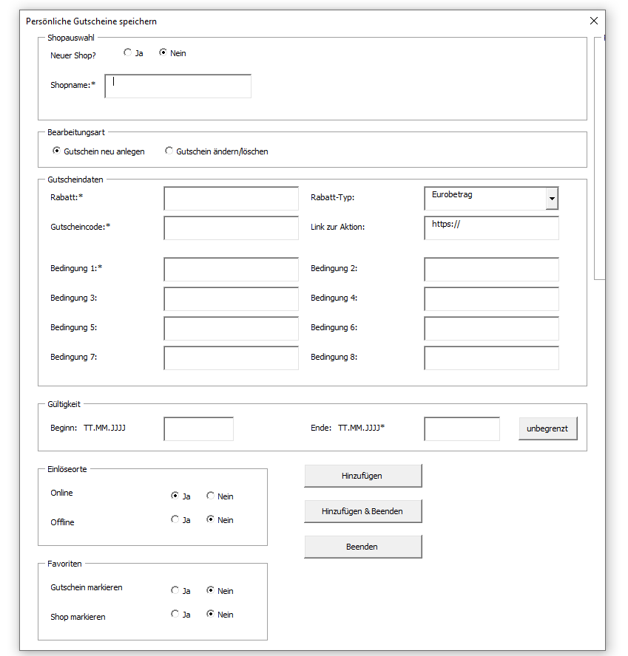This screenshot has width=628, height=656.
Task: Select 'Nein' for Neuer Shop
Action: click(163, 53)
